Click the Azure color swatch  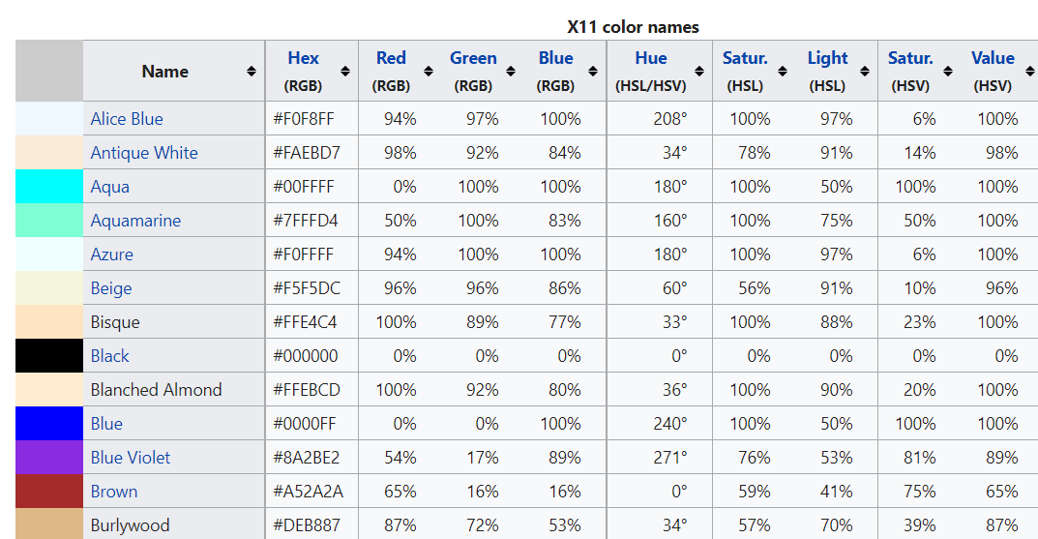[49, 254]
